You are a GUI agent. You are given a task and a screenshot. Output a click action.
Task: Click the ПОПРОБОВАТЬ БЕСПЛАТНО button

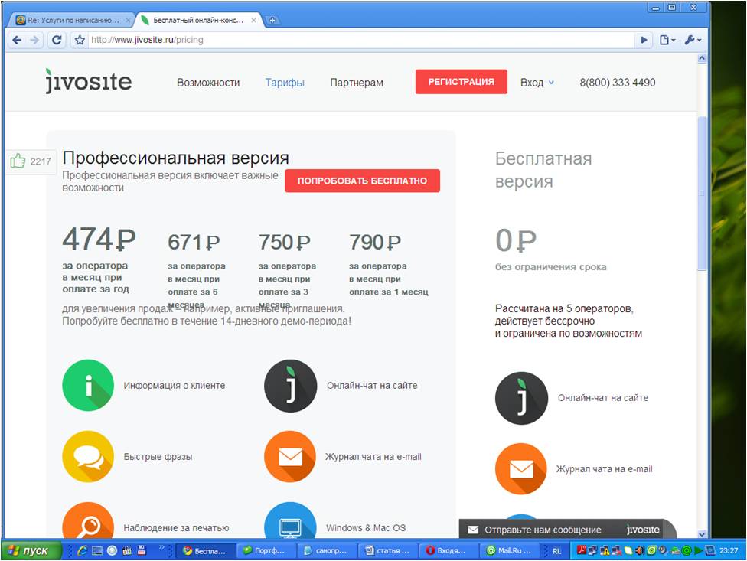point(362,181)
